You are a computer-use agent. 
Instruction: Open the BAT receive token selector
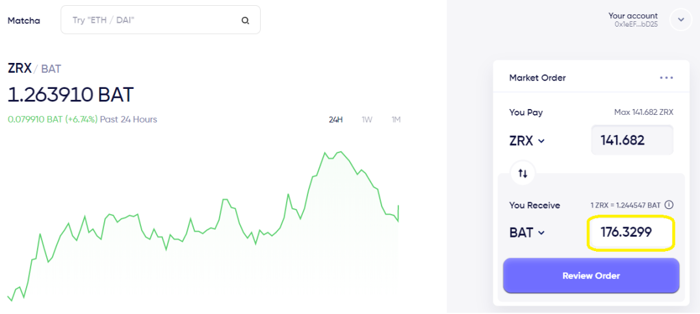tap(527, 233)
